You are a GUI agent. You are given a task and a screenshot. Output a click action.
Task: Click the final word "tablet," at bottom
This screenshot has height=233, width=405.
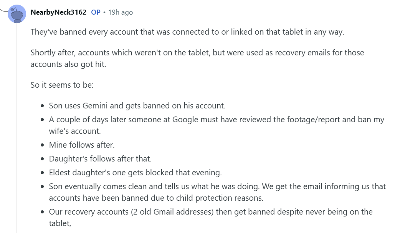pyautogui.click(x=60, y=223)
